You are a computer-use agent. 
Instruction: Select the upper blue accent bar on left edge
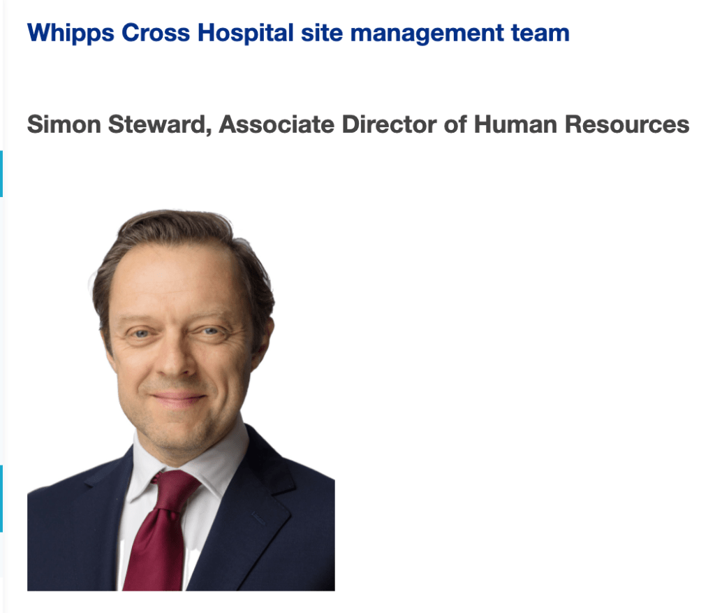pyautogui.click(x=1, y=173)
